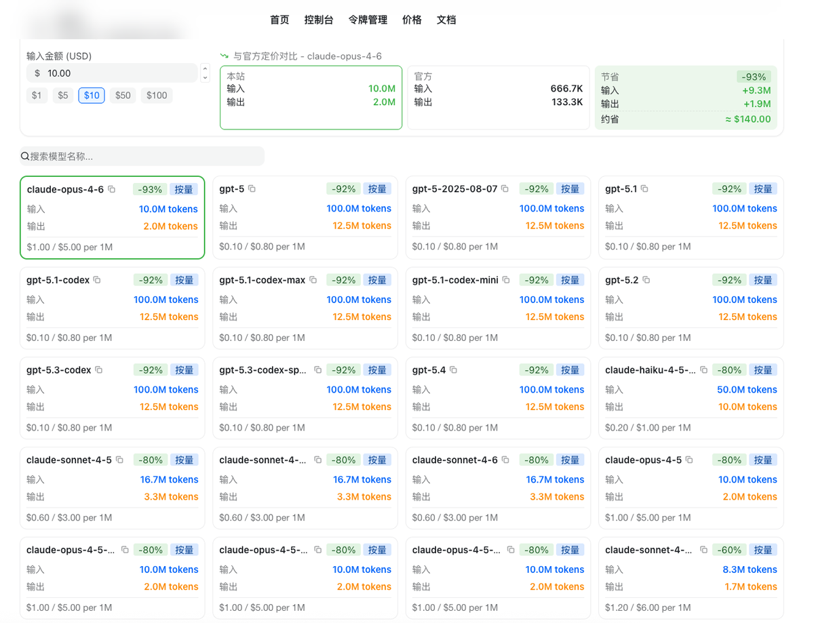The width and height of the screenshot is (814, 623).
Task: Copy the gpt-5.3-codex model name
Action: [x=98, y=370]
